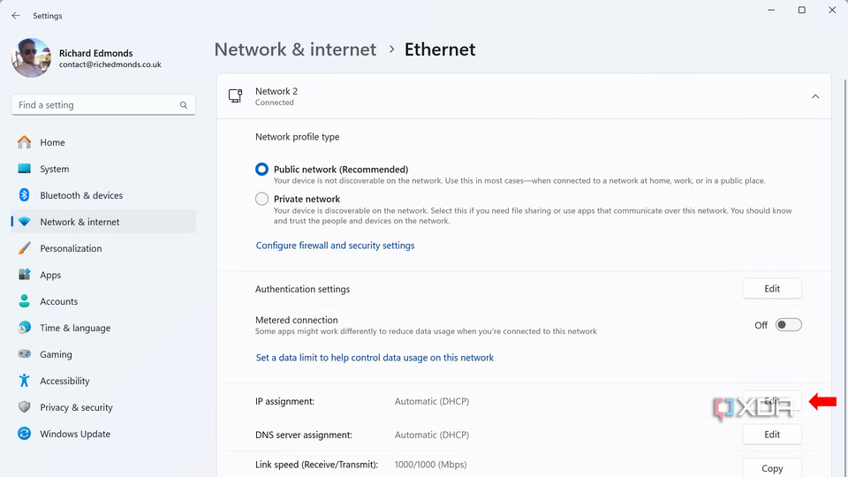Click the search magnifier icon
The image size is (848, 477).
click(x=184, y=105)
